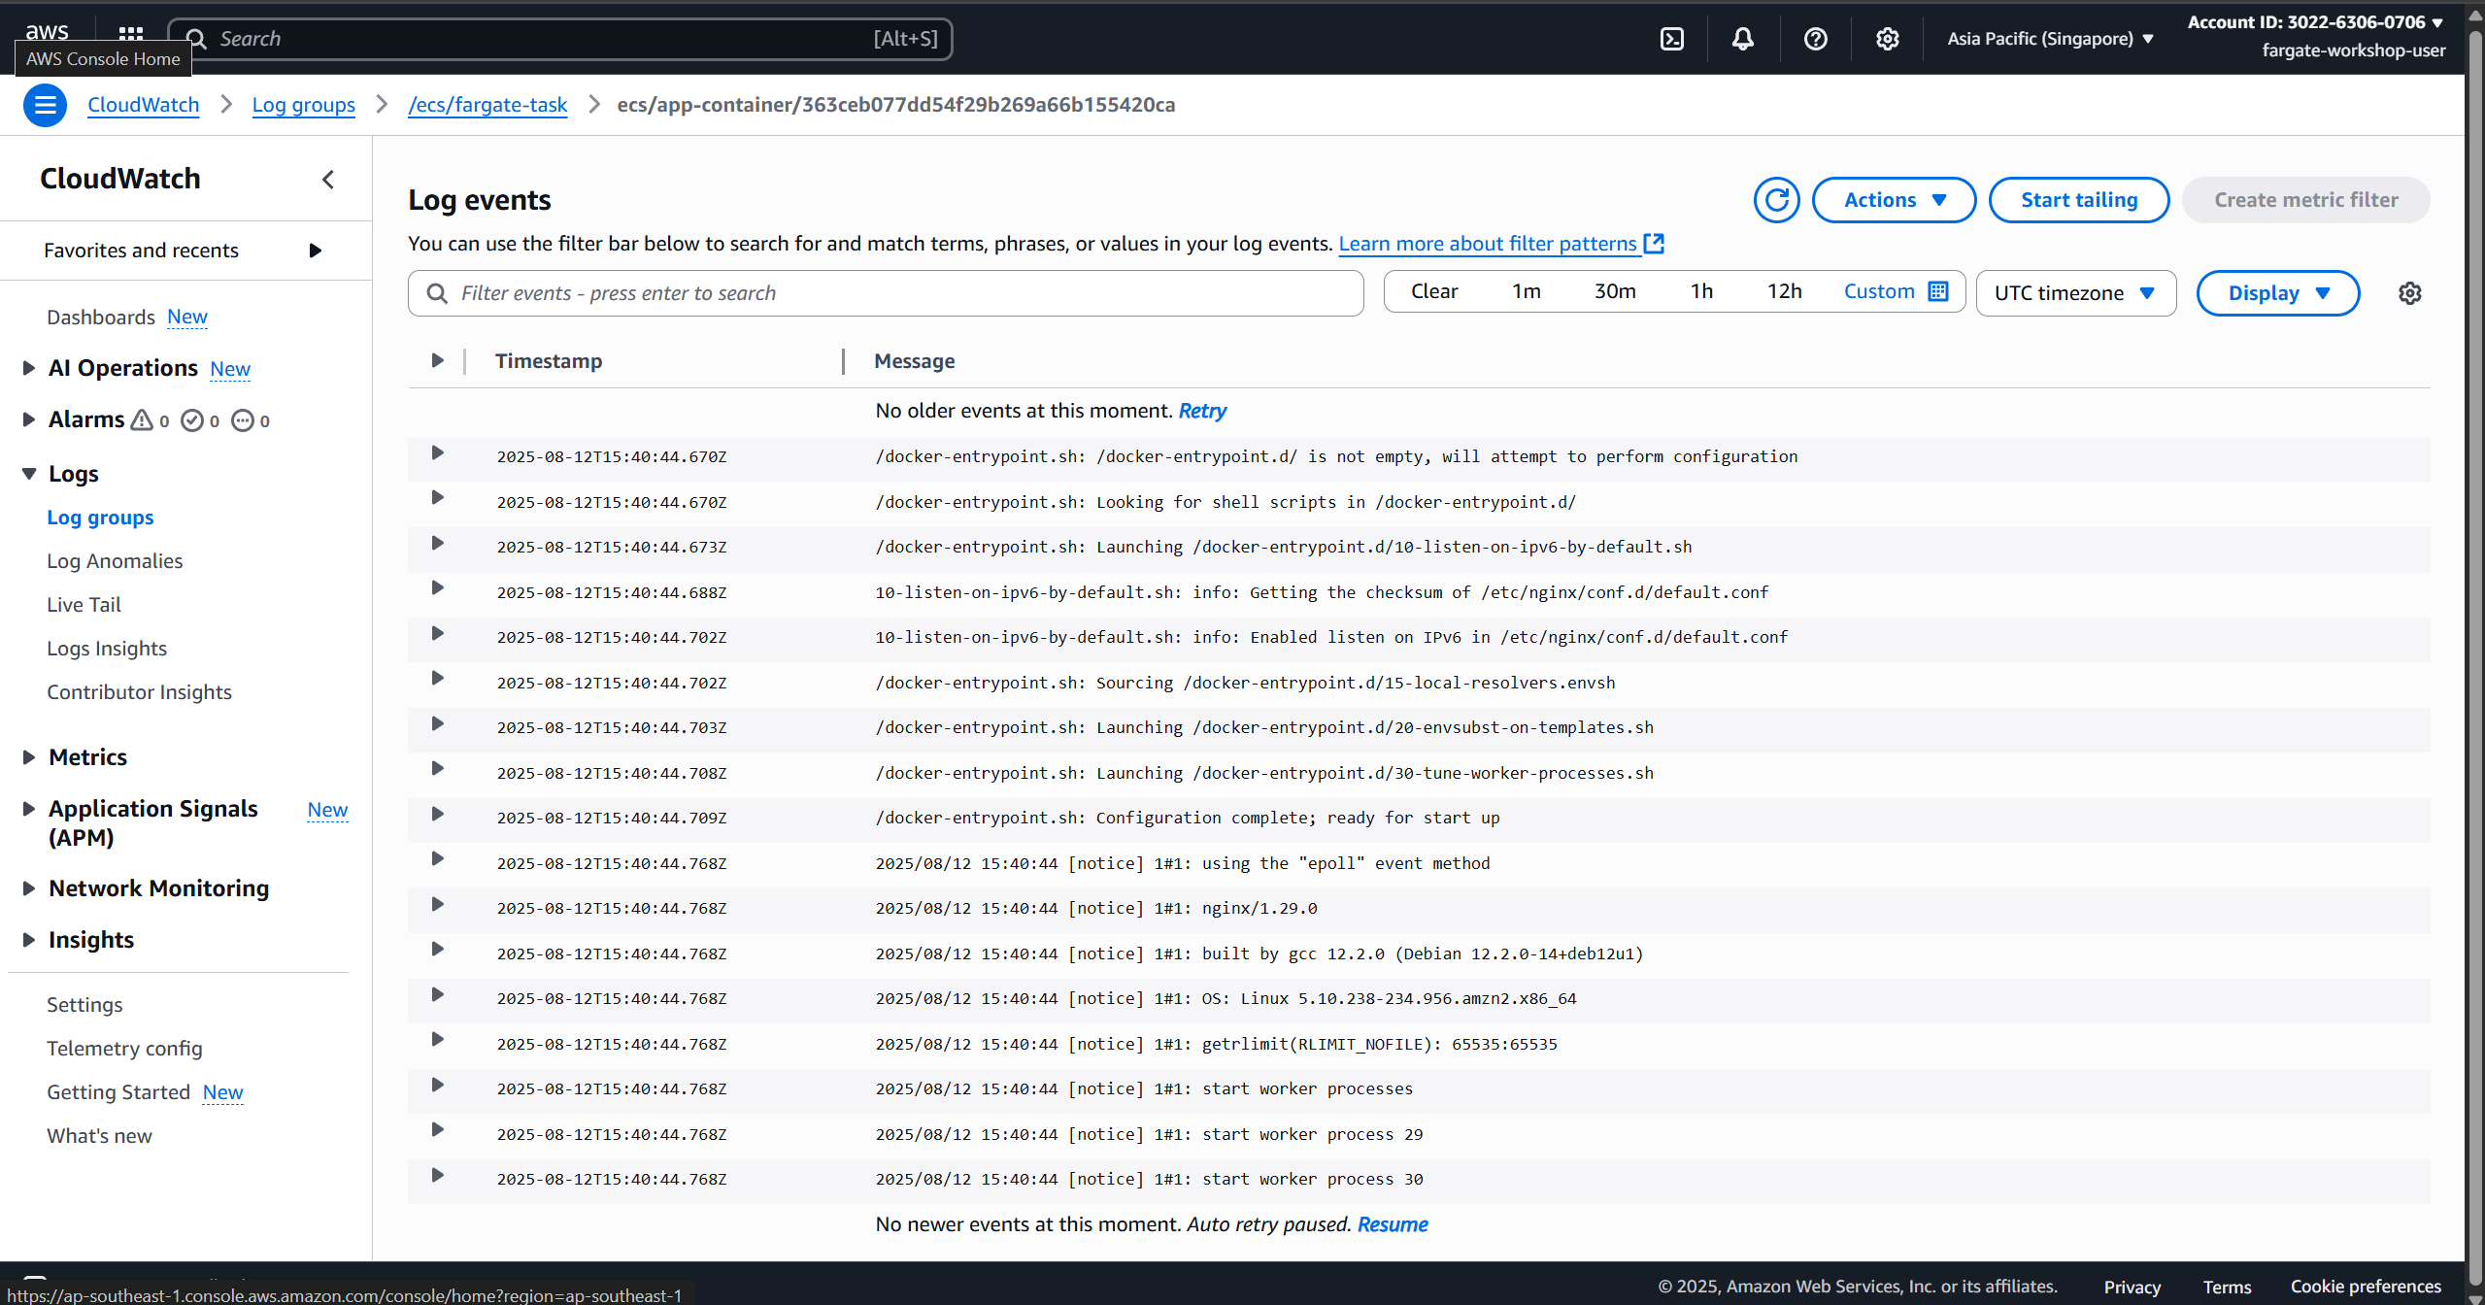Click the insufficient data alarms icon
Screen dimensions: 2485x1305
243,420
